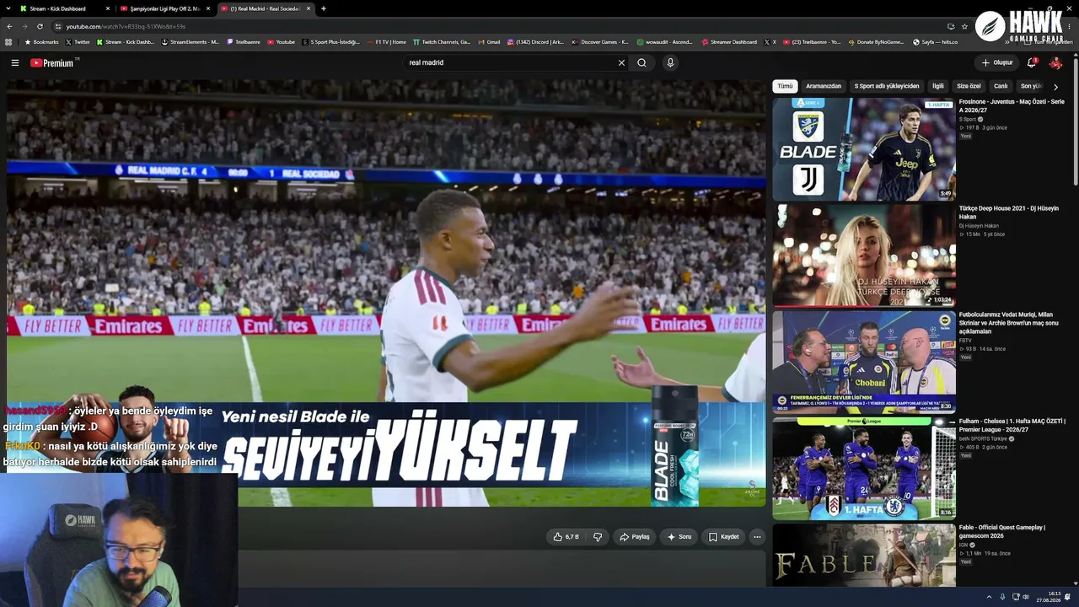Viewport: 1079px width, 607px height.
Task: Switch to Stream - Kick Dashboard tab
Action: pyautogui.click(x=64, y=8)
